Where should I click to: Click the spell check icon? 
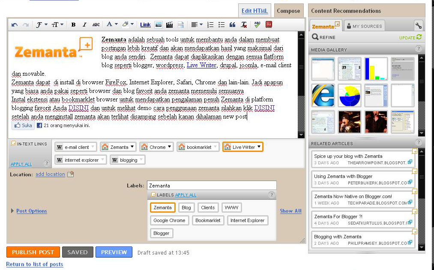pos(257,24)
